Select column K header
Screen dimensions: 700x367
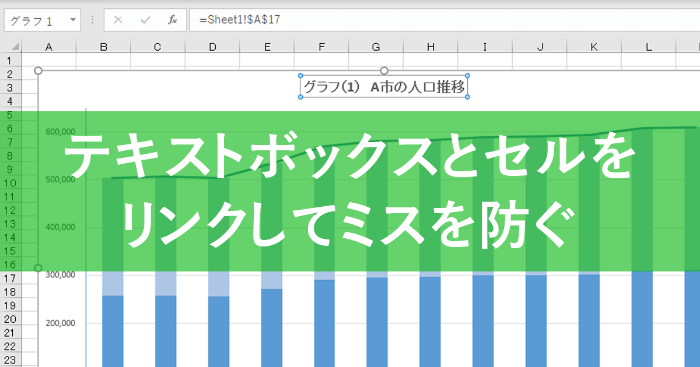pos(594,47)
